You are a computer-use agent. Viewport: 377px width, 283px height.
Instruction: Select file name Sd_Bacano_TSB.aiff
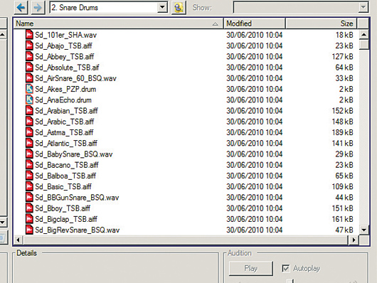[67, 165]
